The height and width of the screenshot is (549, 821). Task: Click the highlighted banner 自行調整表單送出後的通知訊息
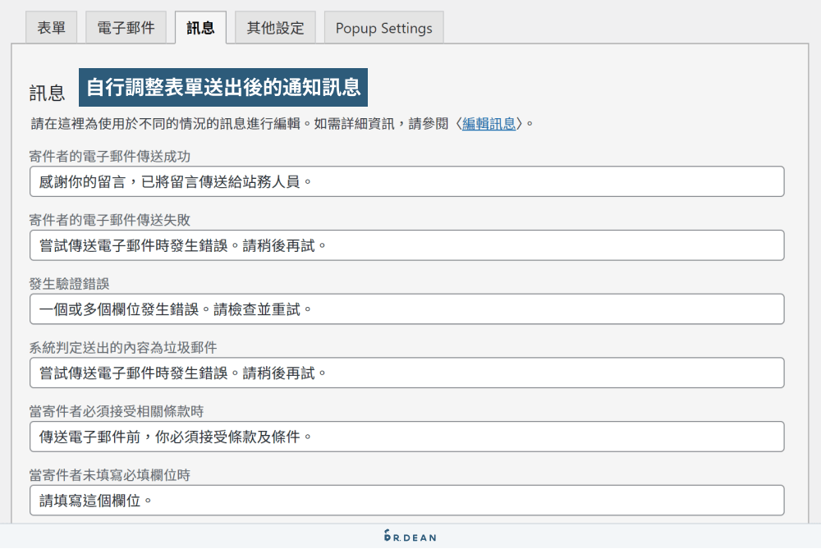tap(225, 85)
